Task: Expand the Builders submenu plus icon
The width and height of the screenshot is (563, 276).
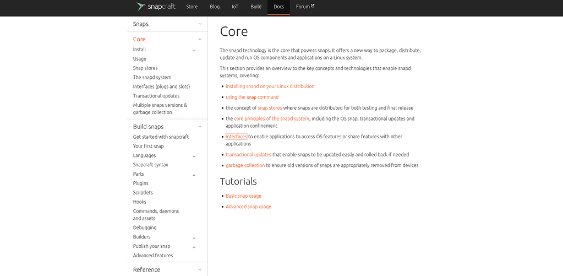Action: (x=194, y=238)
